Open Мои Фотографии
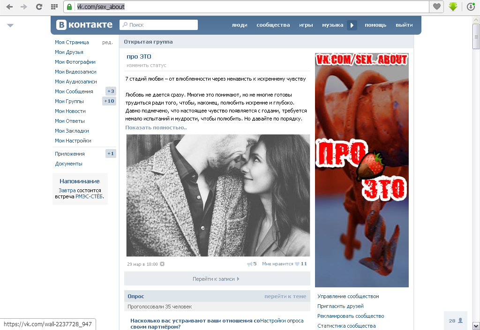480x330 pixels. click(x=75, y=62)
